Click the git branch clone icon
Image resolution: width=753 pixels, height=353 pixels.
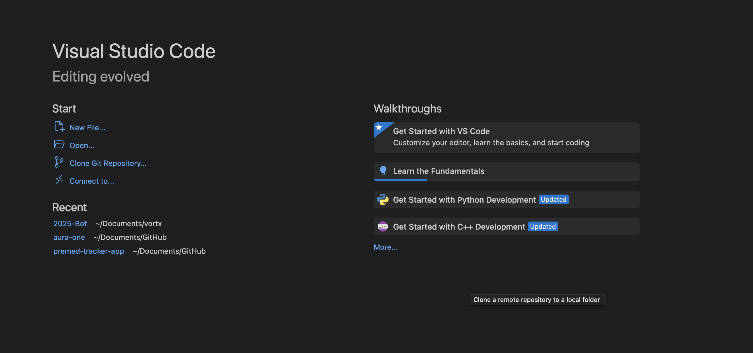click(59, 162)
